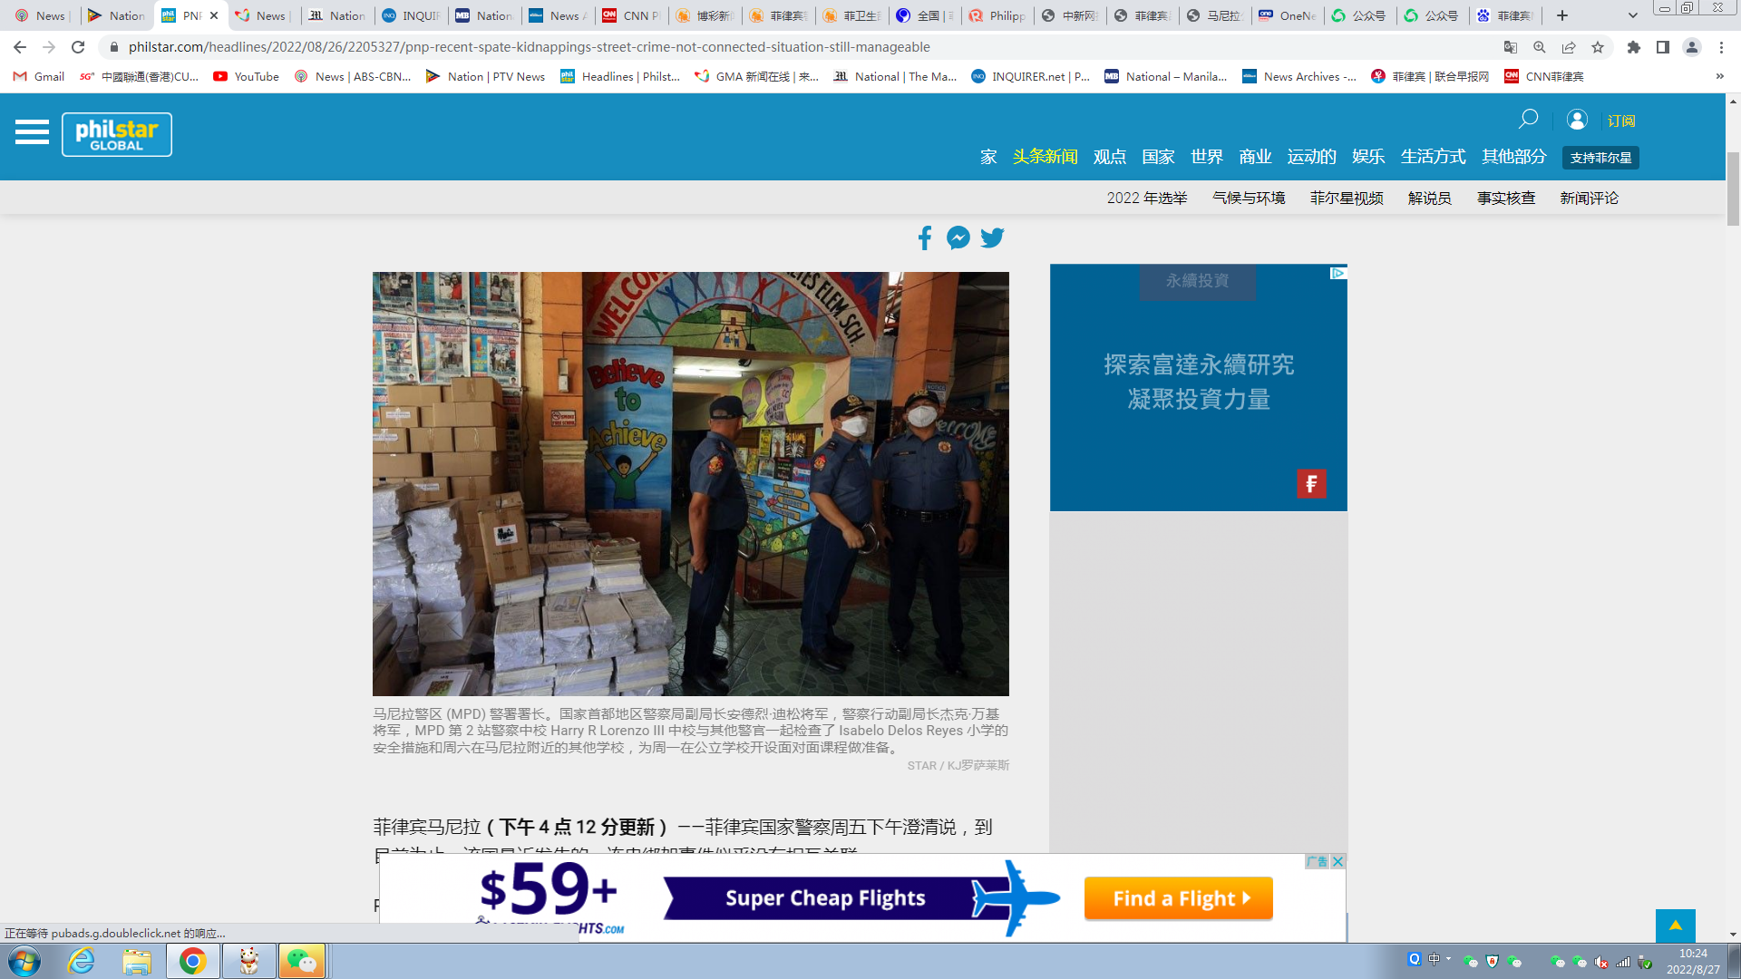Go back to previous page

20,47
